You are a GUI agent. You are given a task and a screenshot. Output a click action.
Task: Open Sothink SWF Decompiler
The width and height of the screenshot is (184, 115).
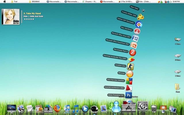139,24
